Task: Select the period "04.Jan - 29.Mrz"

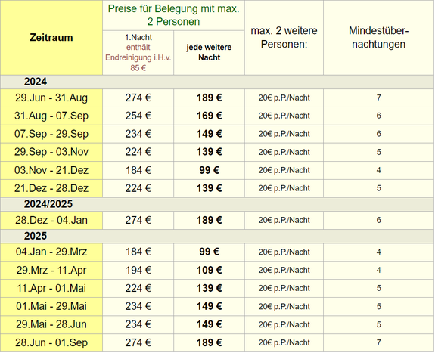Action: coord(51,252)
